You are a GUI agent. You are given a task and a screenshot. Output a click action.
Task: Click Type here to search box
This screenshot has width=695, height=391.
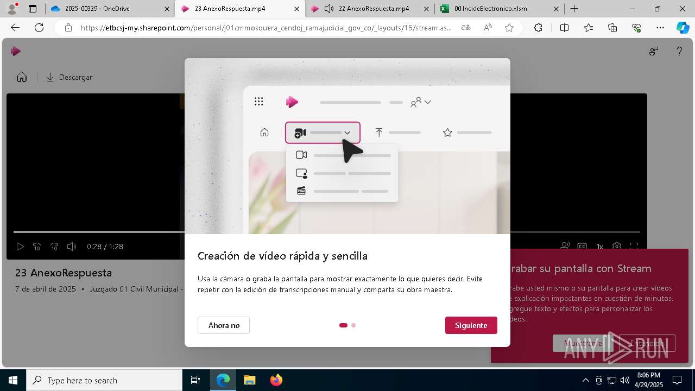point(104,380)
